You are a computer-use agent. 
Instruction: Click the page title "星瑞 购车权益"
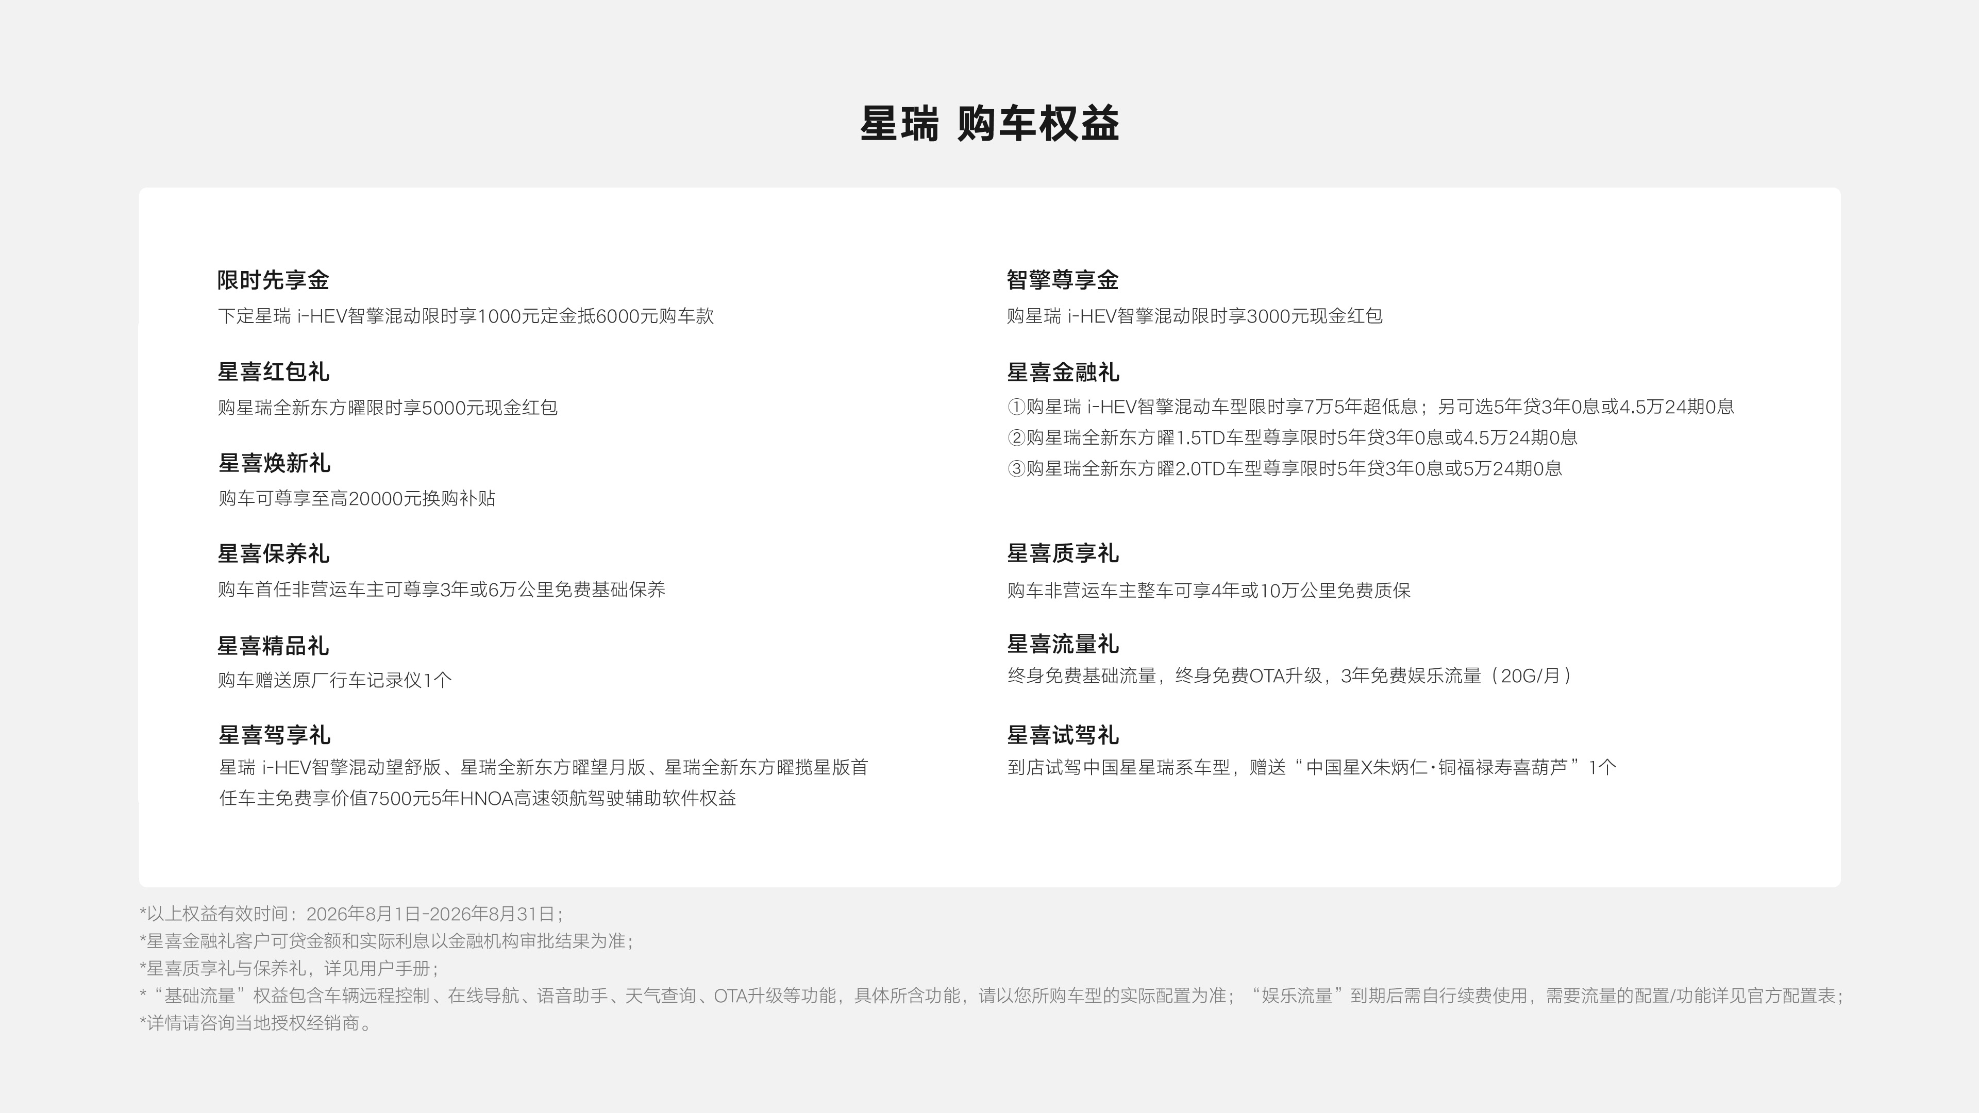(x=989, y=124)
